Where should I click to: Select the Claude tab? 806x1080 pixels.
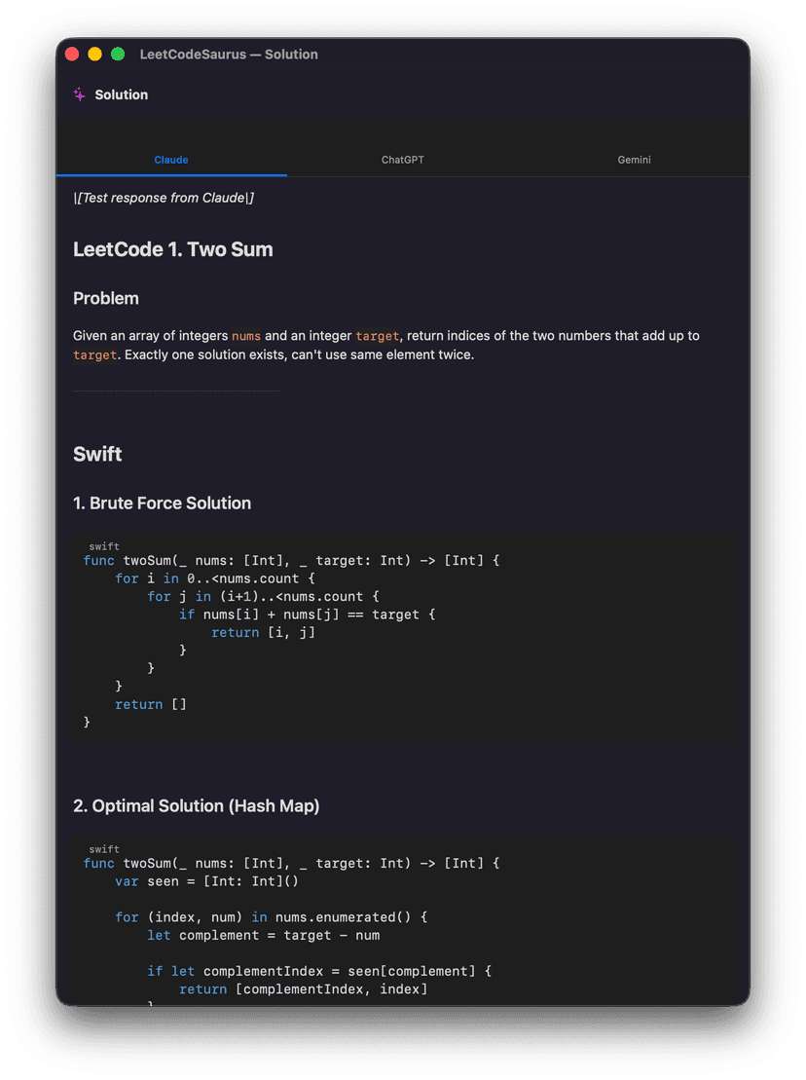[171, 160]
